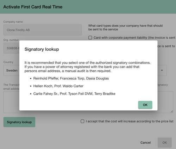Cancel the card activation form
Viewport: 176px width, 149px height.
(145, 143)
